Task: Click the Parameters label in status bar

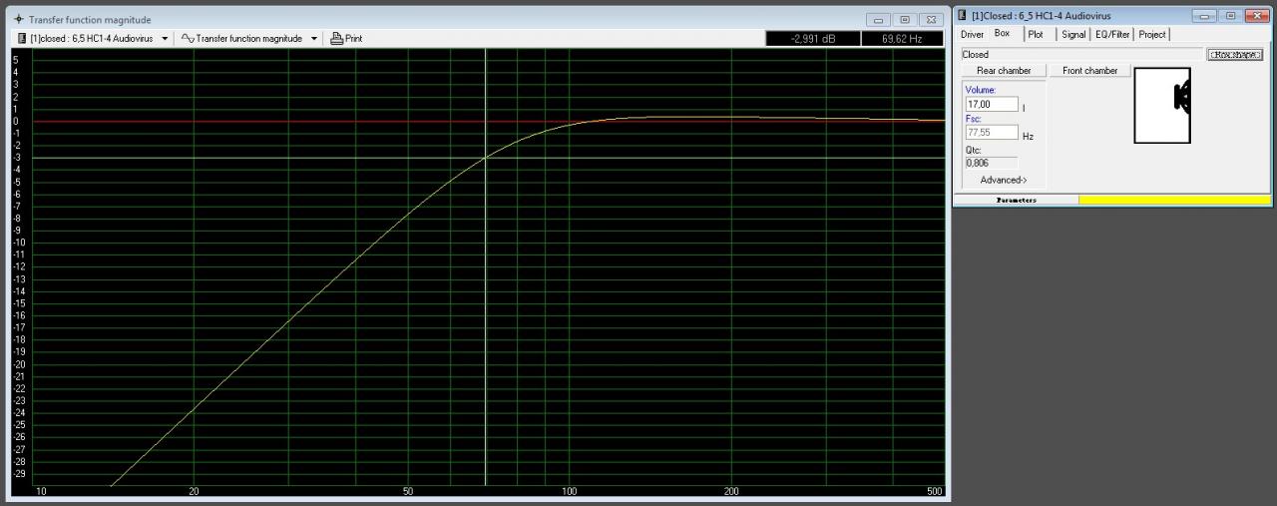Action: click(1016, 200)
